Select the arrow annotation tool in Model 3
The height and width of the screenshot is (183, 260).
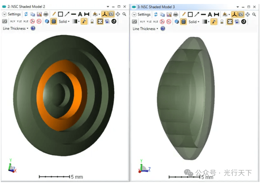197,14
